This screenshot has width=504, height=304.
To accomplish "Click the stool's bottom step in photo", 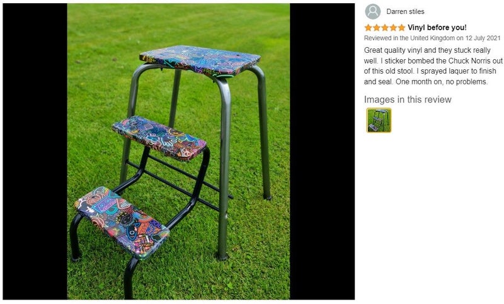I will [x=122, y=222].
